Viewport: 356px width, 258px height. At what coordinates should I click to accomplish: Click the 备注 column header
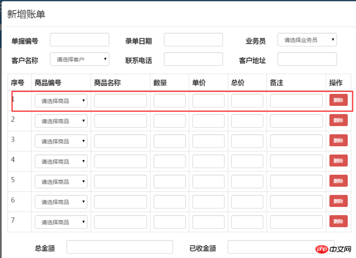(276, 82)
